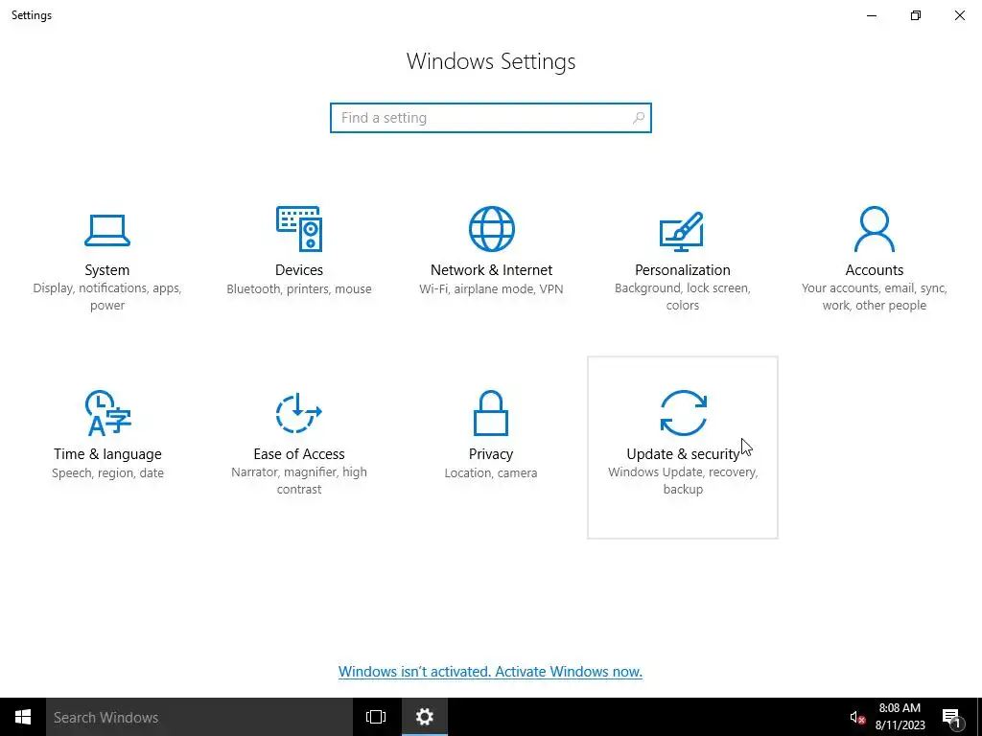Click the Ease of Access label
Screen dimensions: 982x736
(x=299, y=453)
